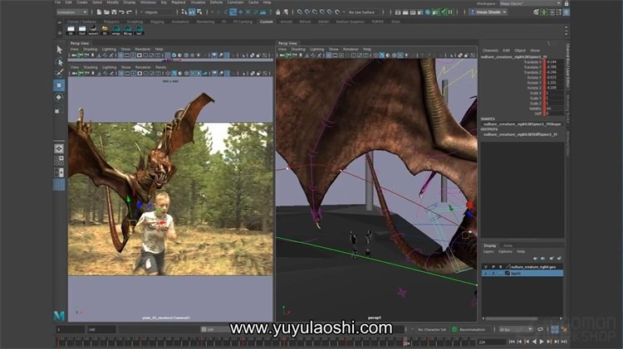Toggle playback P on vulture_creature_rig64:geo layer
Image resolution: width=623 pixels, height=349 pixels.
click(x=493, y=267)
